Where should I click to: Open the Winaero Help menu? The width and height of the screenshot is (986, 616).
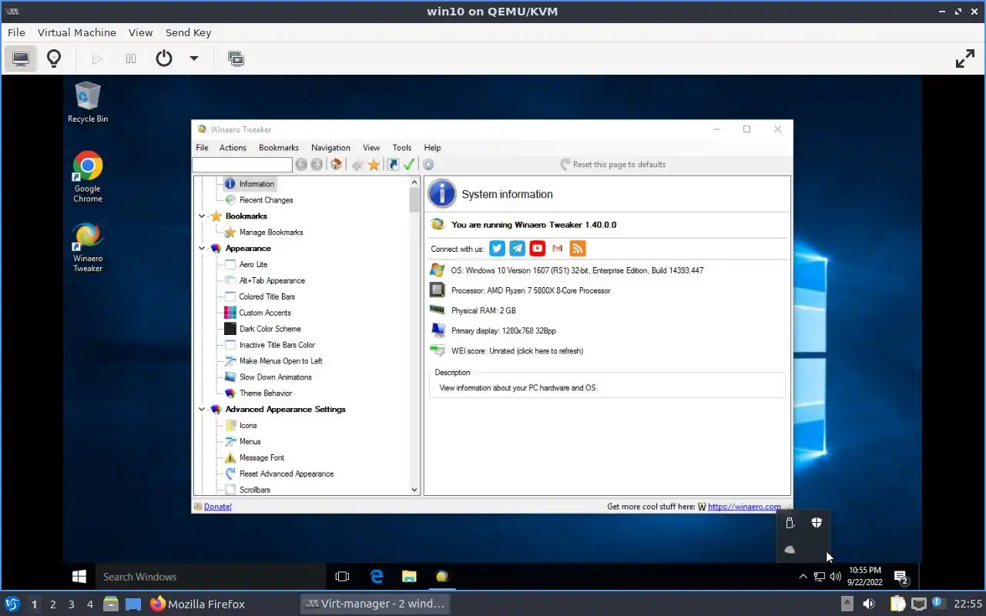(x=432, y=148)
